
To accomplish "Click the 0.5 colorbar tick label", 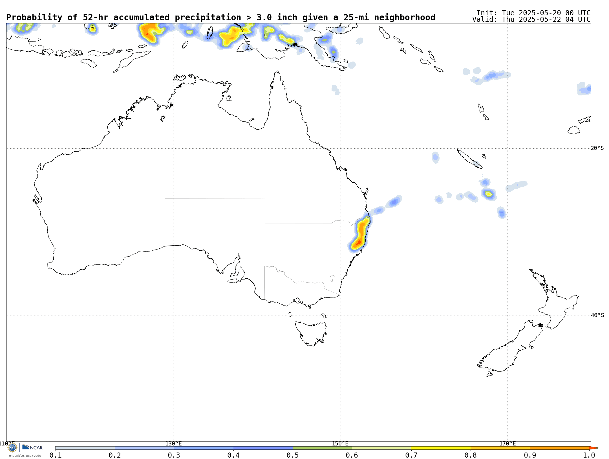I will click(293, 455).
